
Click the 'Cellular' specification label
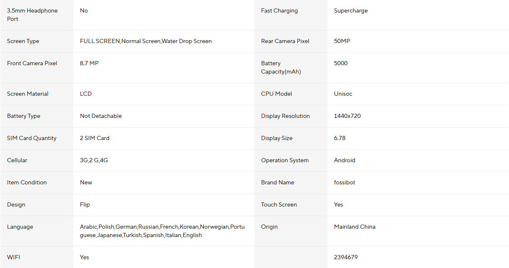(x=17, y=160)
